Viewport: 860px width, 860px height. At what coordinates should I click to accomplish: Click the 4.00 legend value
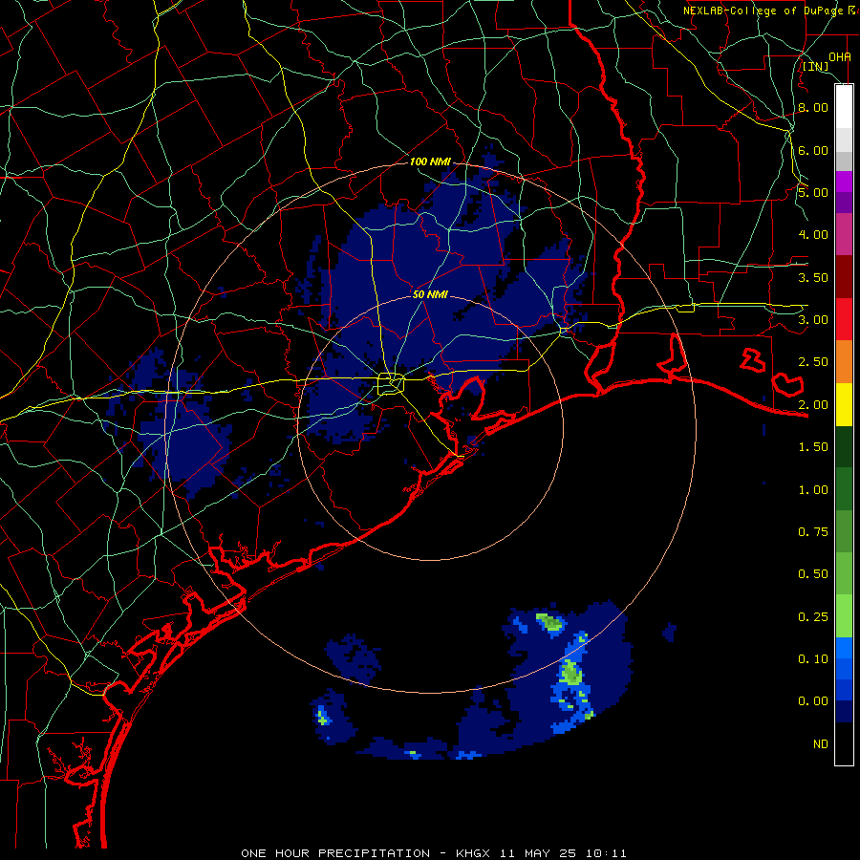coord(813,235)
